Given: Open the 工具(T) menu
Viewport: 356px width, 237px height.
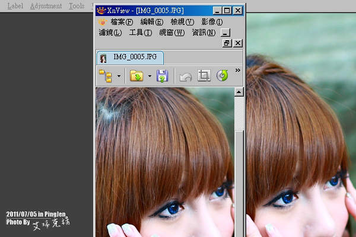Looking at the screenshot, I should (141, 33).
